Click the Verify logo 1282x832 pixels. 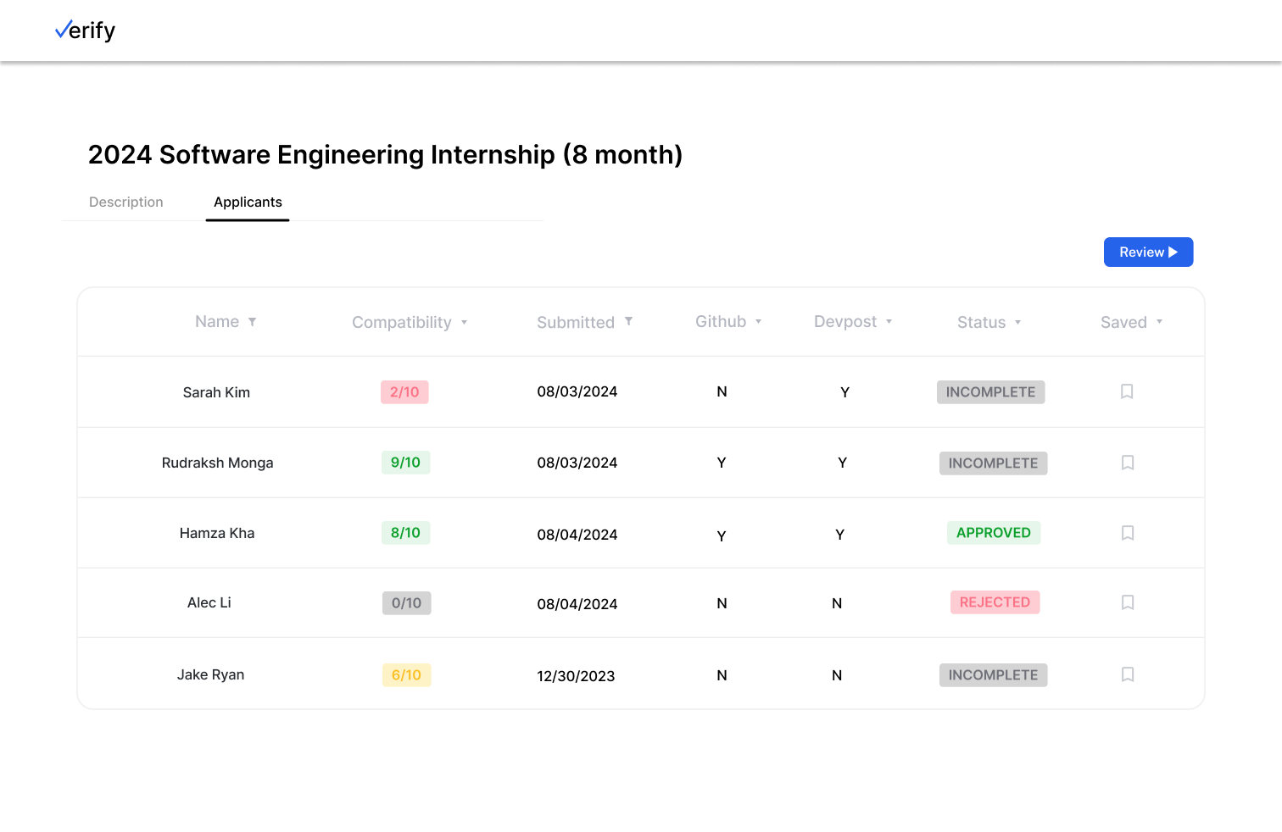click(85, 31)
